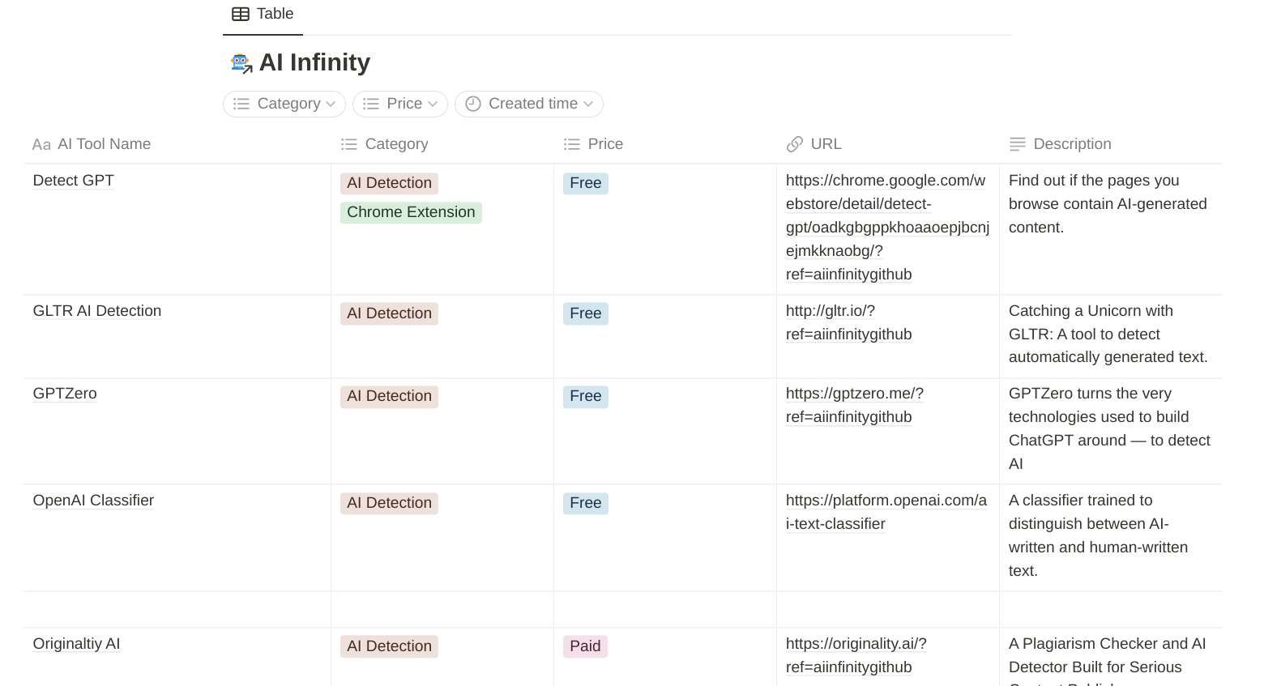Viewport: 1264px width, 686px height.
Task: Expand the Created time filter
Action: 528,104
